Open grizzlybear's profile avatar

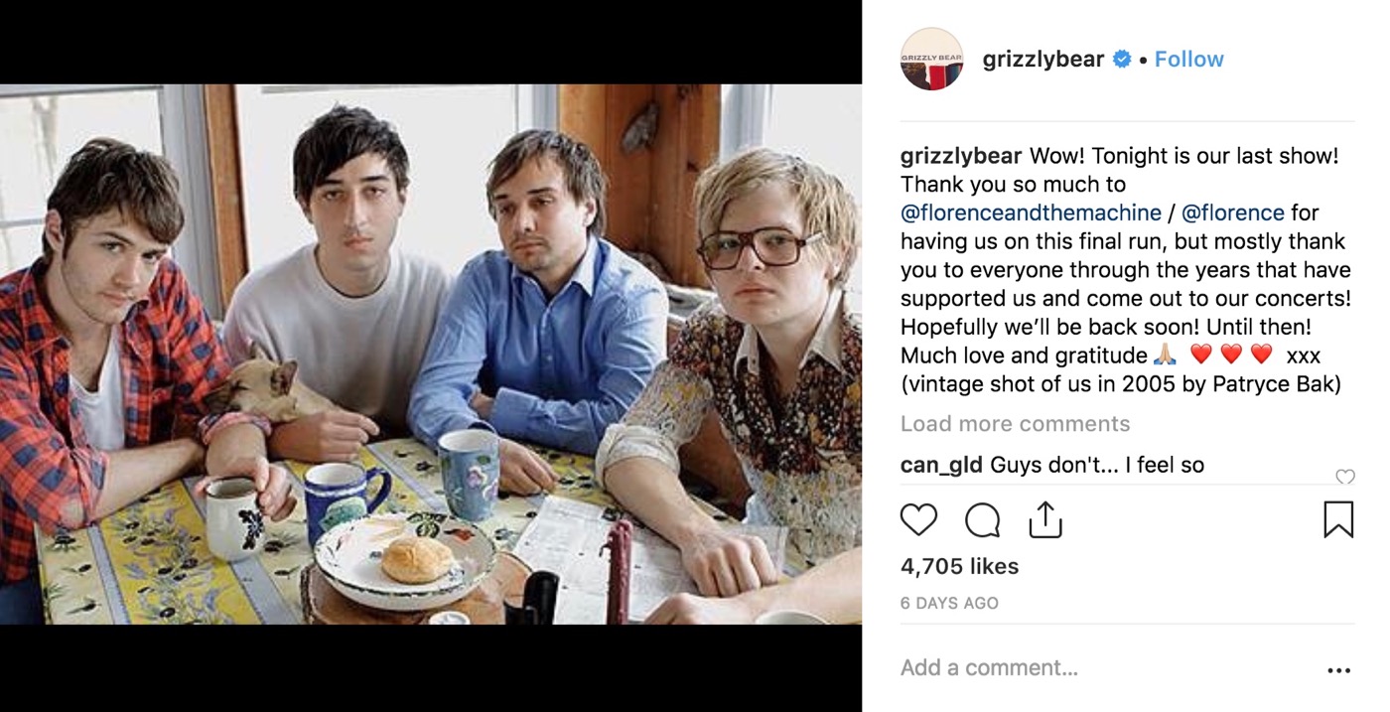point(931,60)
